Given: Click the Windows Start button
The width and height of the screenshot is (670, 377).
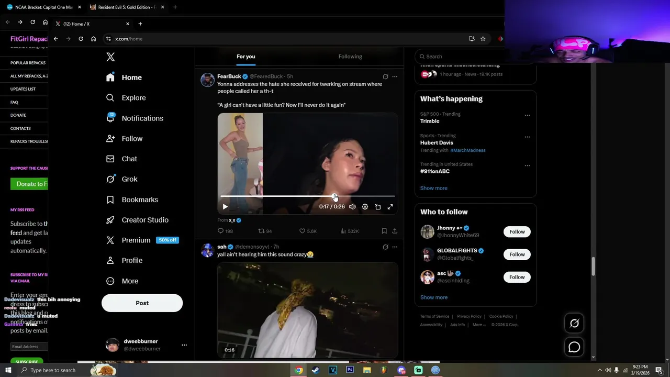Looking at the screenshot, I should tap(8, 370).
